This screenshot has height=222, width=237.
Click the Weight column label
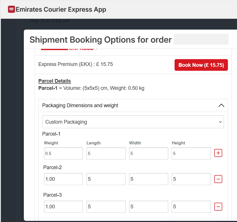click(51, 143)
